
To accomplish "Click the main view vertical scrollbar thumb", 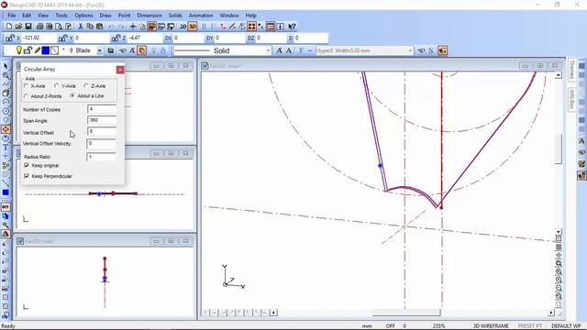I will [x=558, y=148].
